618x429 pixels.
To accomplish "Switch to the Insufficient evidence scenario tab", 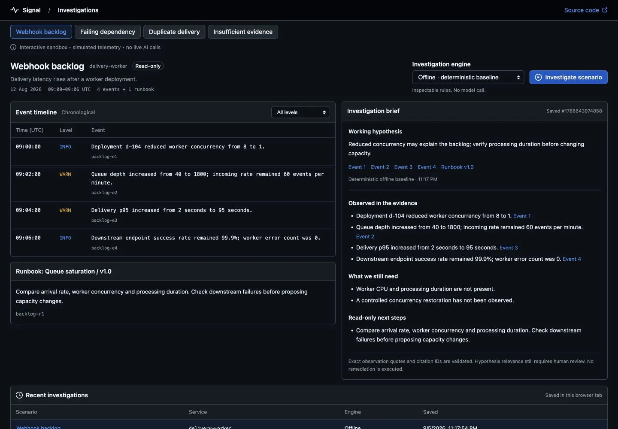I will [243, 32].
